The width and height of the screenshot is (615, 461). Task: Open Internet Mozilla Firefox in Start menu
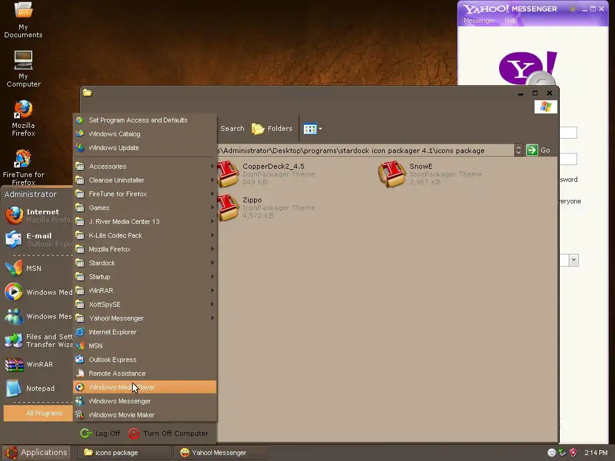38,215
